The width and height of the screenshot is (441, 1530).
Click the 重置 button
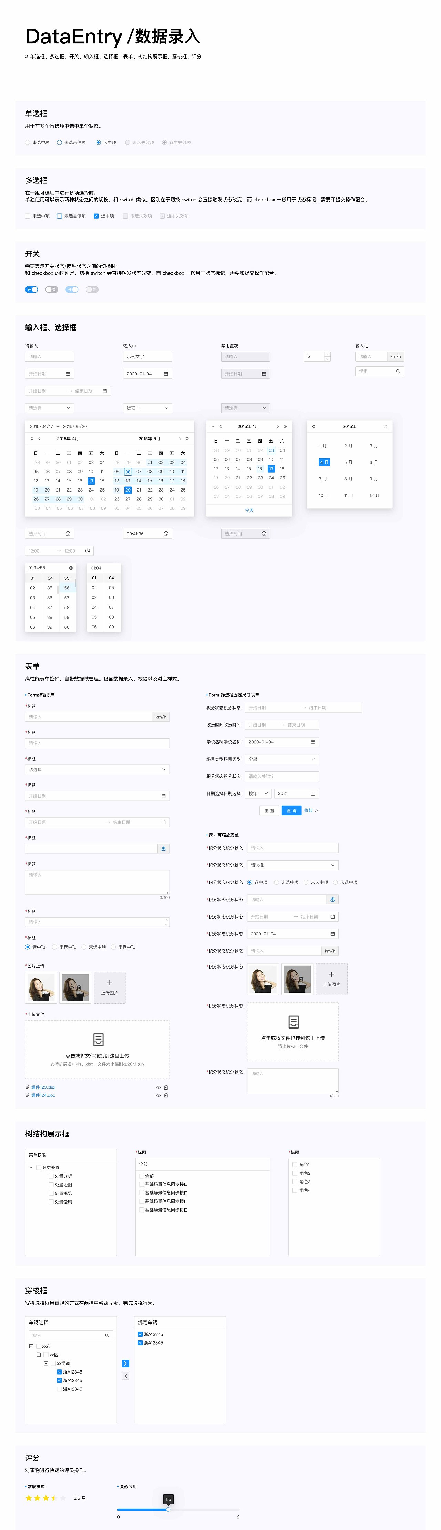(x=269, y=811)
